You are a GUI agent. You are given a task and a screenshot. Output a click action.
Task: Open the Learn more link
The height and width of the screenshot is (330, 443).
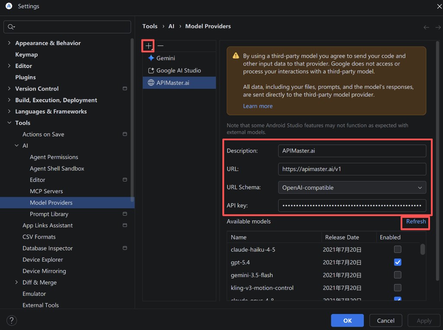(x=258, y=106)
